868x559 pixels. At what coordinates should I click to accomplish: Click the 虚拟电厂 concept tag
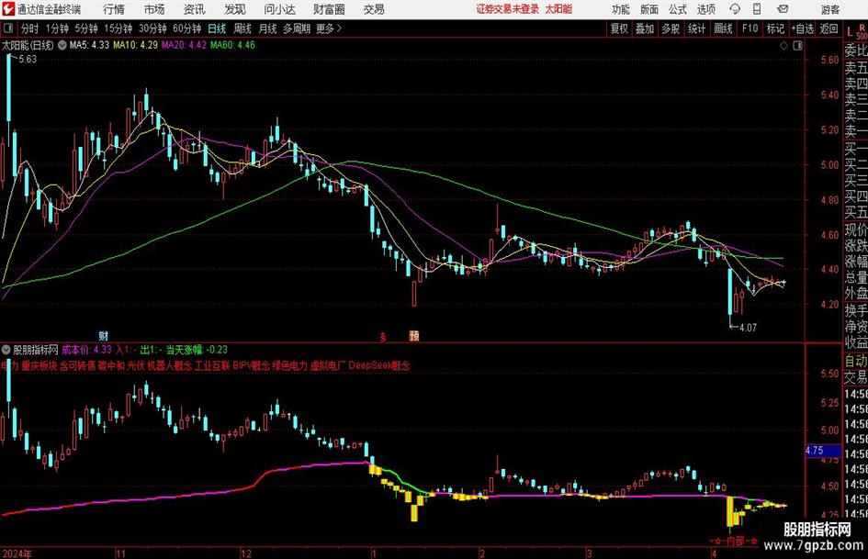pyautogui.click(x=328, y=366)
